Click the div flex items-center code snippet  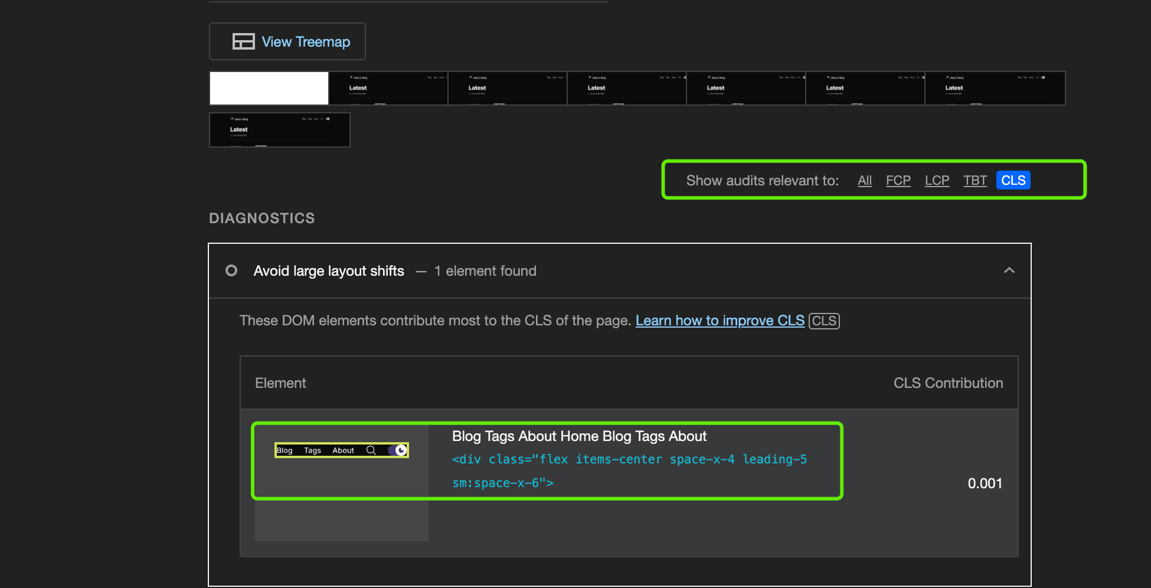coord(629,471)
